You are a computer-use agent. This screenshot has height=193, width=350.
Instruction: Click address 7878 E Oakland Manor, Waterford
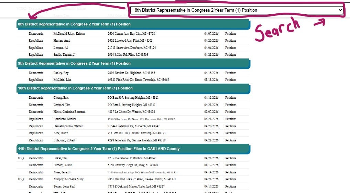(x=136, y=186)
